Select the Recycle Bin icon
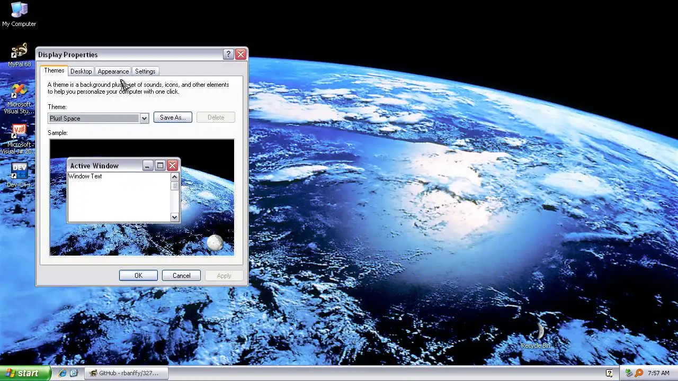 coord(536,336)
